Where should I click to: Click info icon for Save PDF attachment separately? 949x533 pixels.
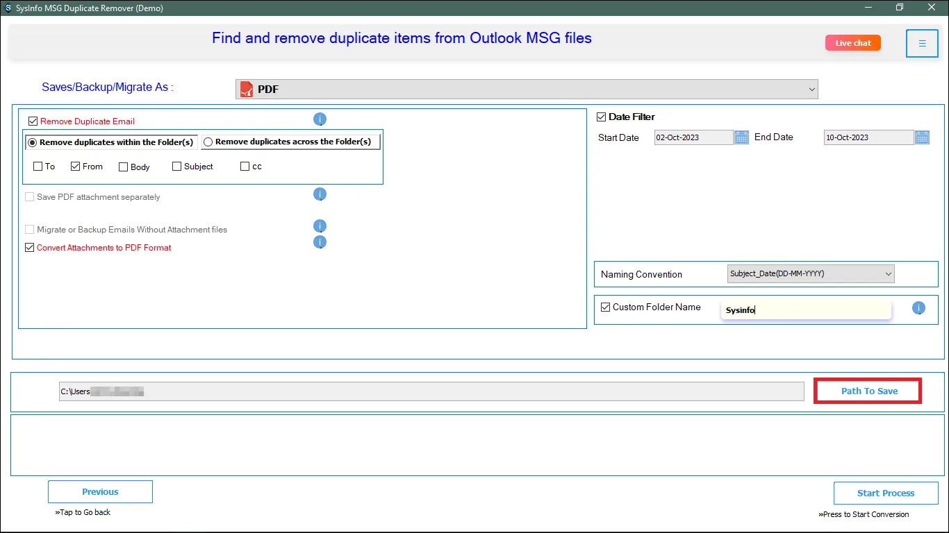(320, 194)
